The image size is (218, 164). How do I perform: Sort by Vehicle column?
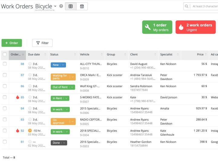click(102, 54)
